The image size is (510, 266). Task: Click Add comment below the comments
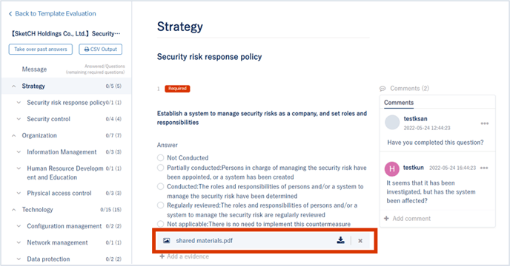click(x=407, y=218)
